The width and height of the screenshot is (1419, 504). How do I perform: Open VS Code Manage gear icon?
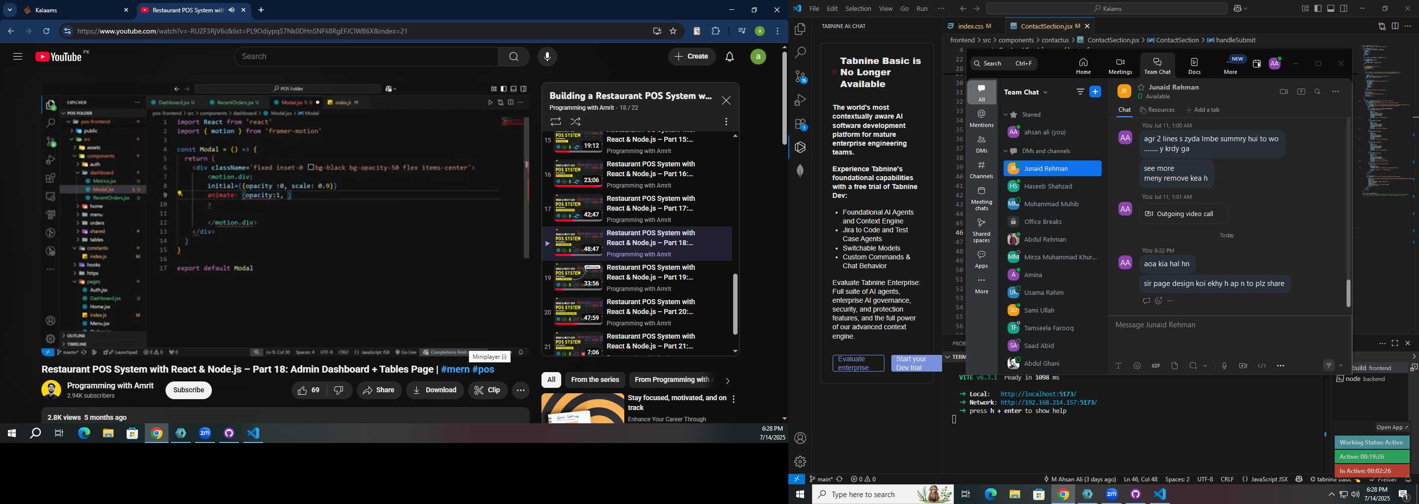click(x=800, y=462)
